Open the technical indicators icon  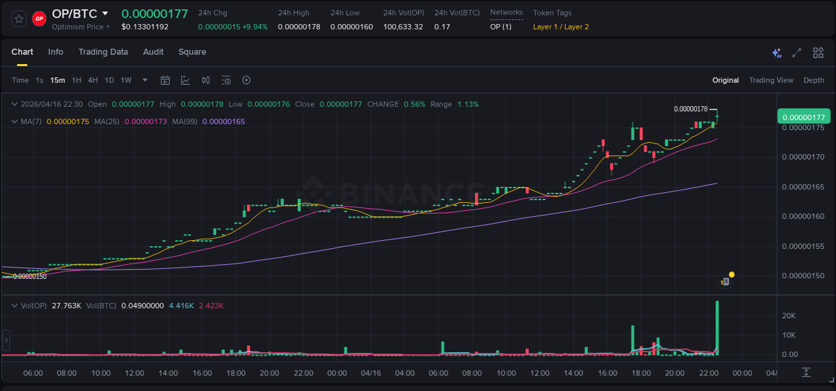click(185, 80)
